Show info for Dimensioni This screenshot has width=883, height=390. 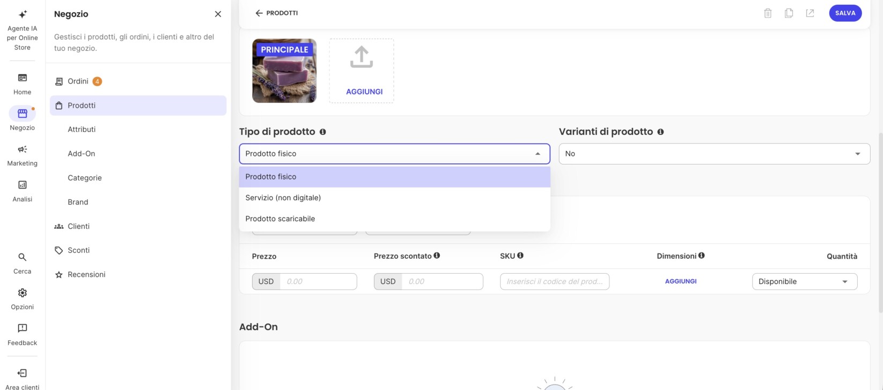702,256
